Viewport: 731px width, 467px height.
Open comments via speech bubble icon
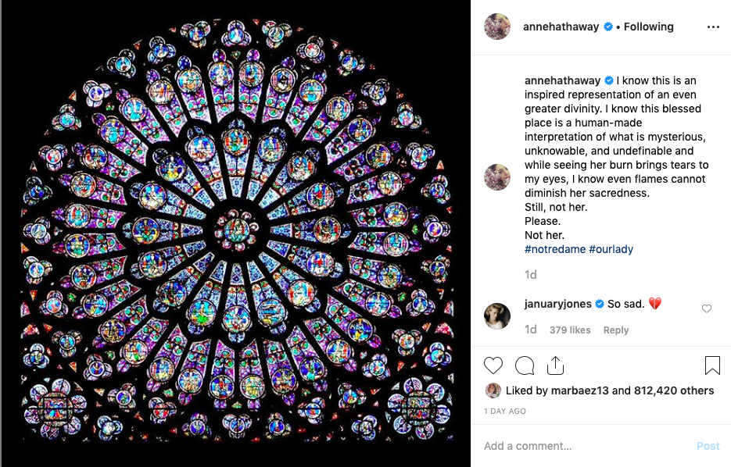(525, 365)
